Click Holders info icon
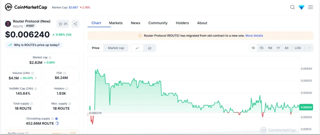Viewport: 320px width, 135px height. tap(67, 89)
